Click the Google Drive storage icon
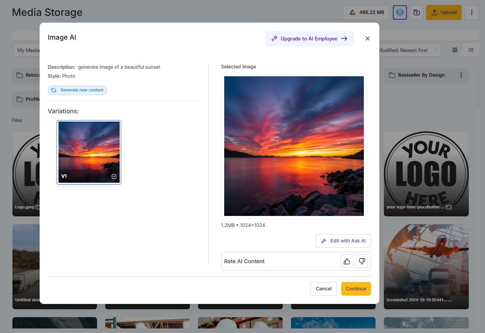 tap(352, 12)
